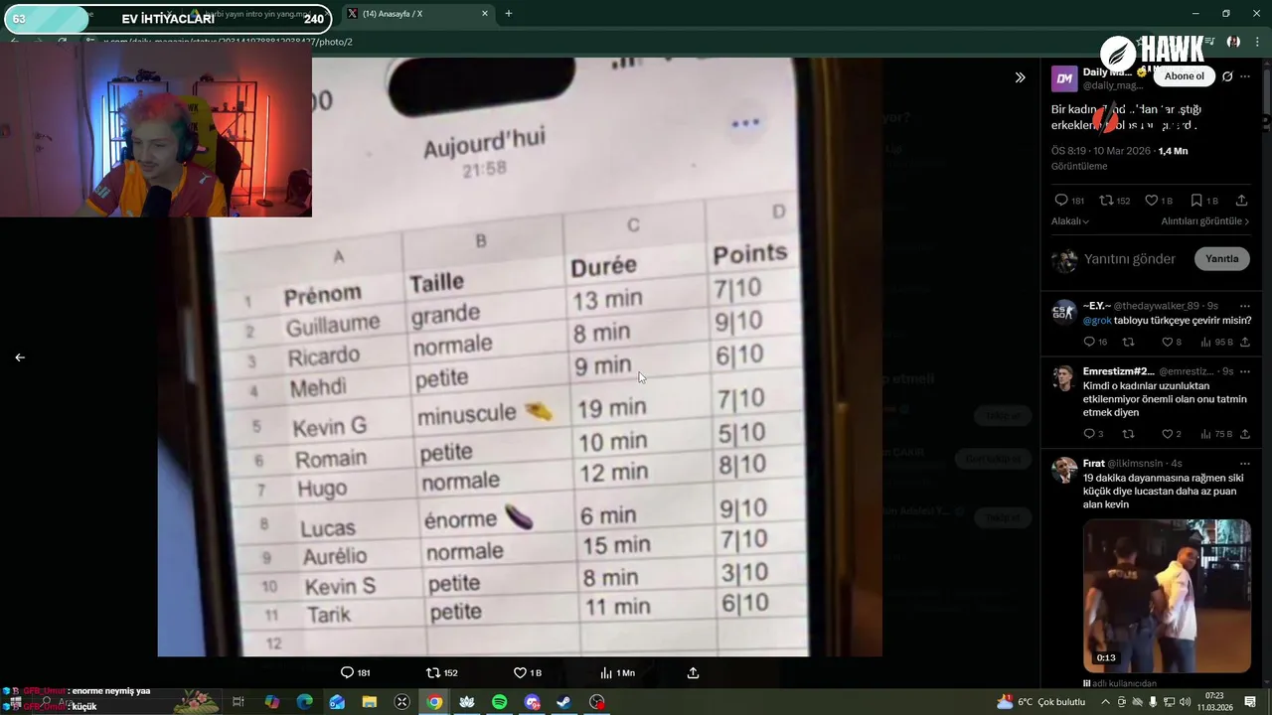
Task: Open more options for Daily Mag post
Action: [x=1245, y=76]
